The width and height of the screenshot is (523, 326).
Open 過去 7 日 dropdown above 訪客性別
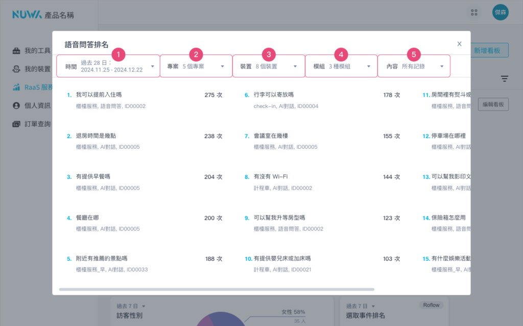pyautogui.click(x=131, y=306)
